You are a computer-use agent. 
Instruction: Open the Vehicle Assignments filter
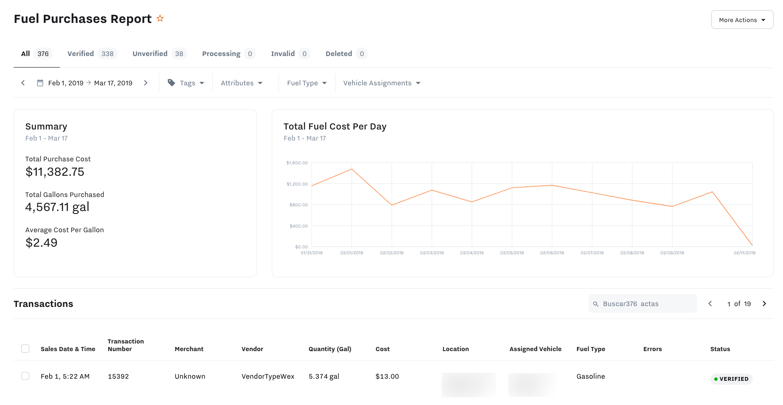point(382,83)
